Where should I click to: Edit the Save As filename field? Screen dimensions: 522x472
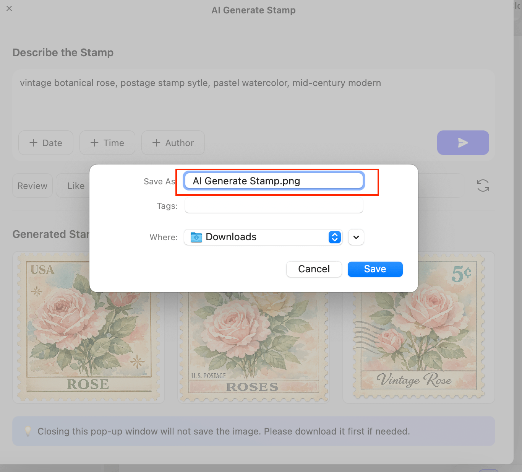274,181
